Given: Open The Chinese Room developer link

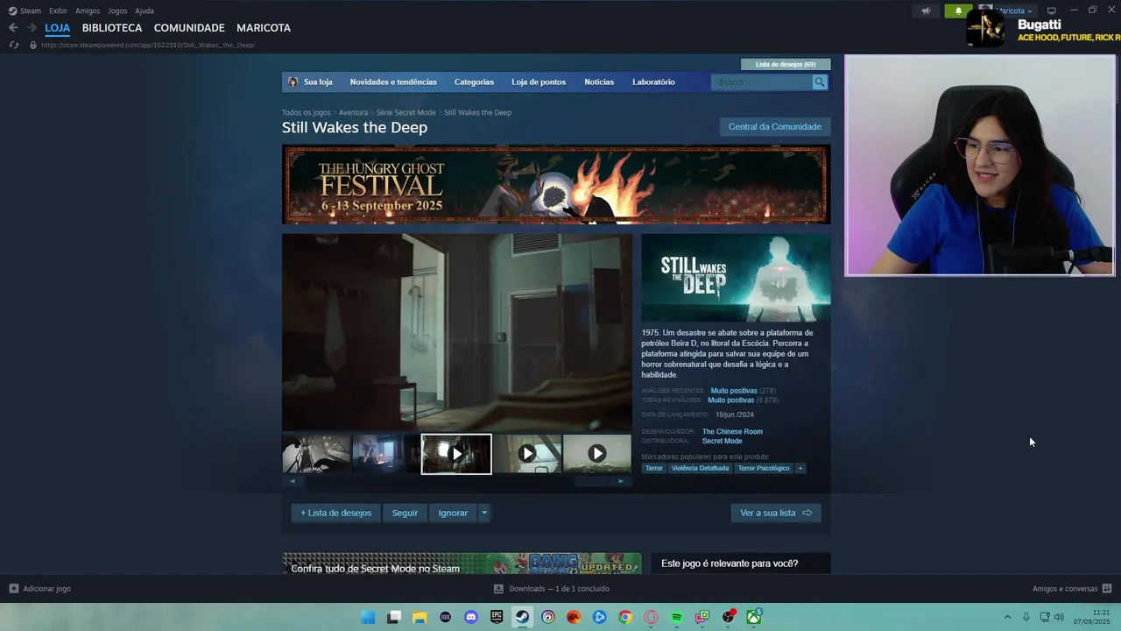Looking at the screenshot, I should 732,431.
